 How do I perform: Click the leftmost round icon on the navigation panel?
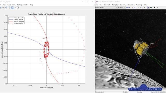(x=129, y=89)
